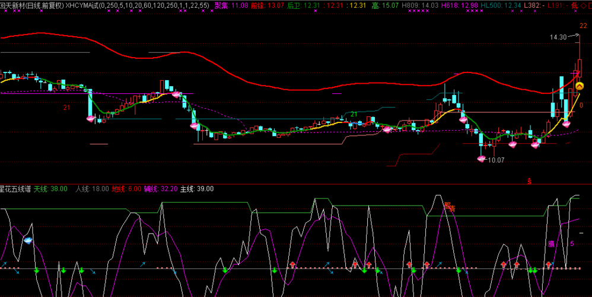The width and height of the screenshot is (592, 297).
Task: Click the 地线: 6.00 readout
Action: tap(126, 189)
